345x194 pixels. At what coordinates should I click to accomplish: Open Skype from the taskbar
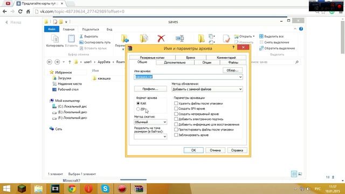click(x=105, y=189)
